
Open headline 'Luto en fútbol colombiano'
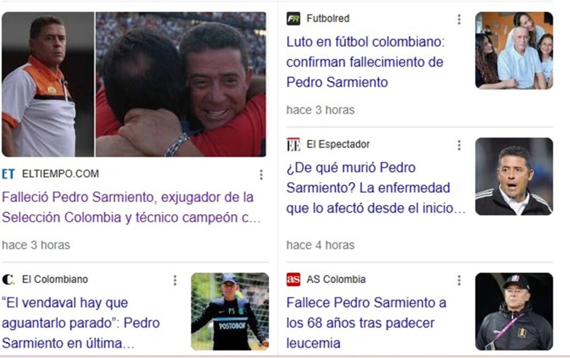point(365,62)
